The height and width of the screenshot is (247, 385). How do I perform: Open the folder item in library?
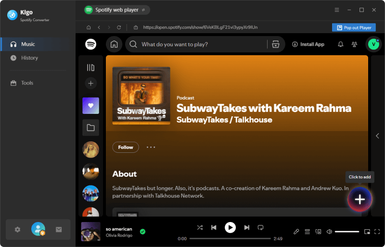point(90,127)
